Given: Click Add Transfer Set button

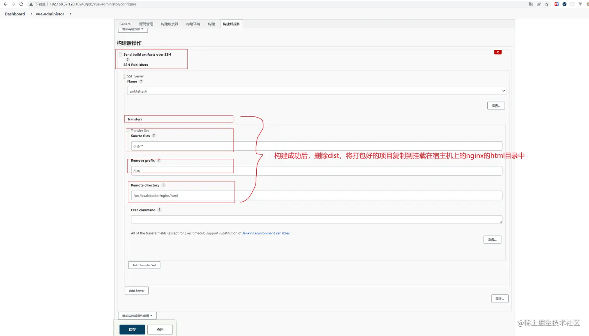Looking at the screenshot, I should tap(144, 265).
